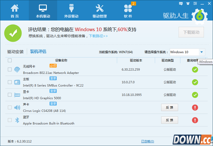Check the Intel HD Graphics 5000 checkbox
This screenshot has height=146, width=213.
[x=10, y=95]
